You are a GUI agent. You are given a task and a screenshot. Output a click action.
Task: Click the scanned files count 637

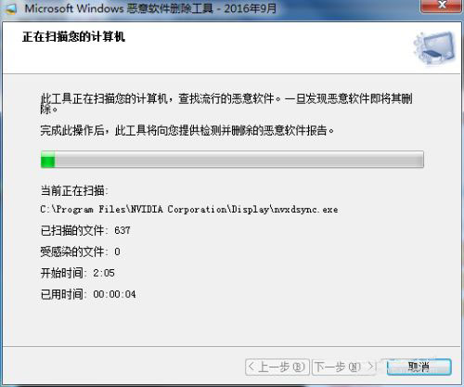pyautogui.click(x=122, y=230)
